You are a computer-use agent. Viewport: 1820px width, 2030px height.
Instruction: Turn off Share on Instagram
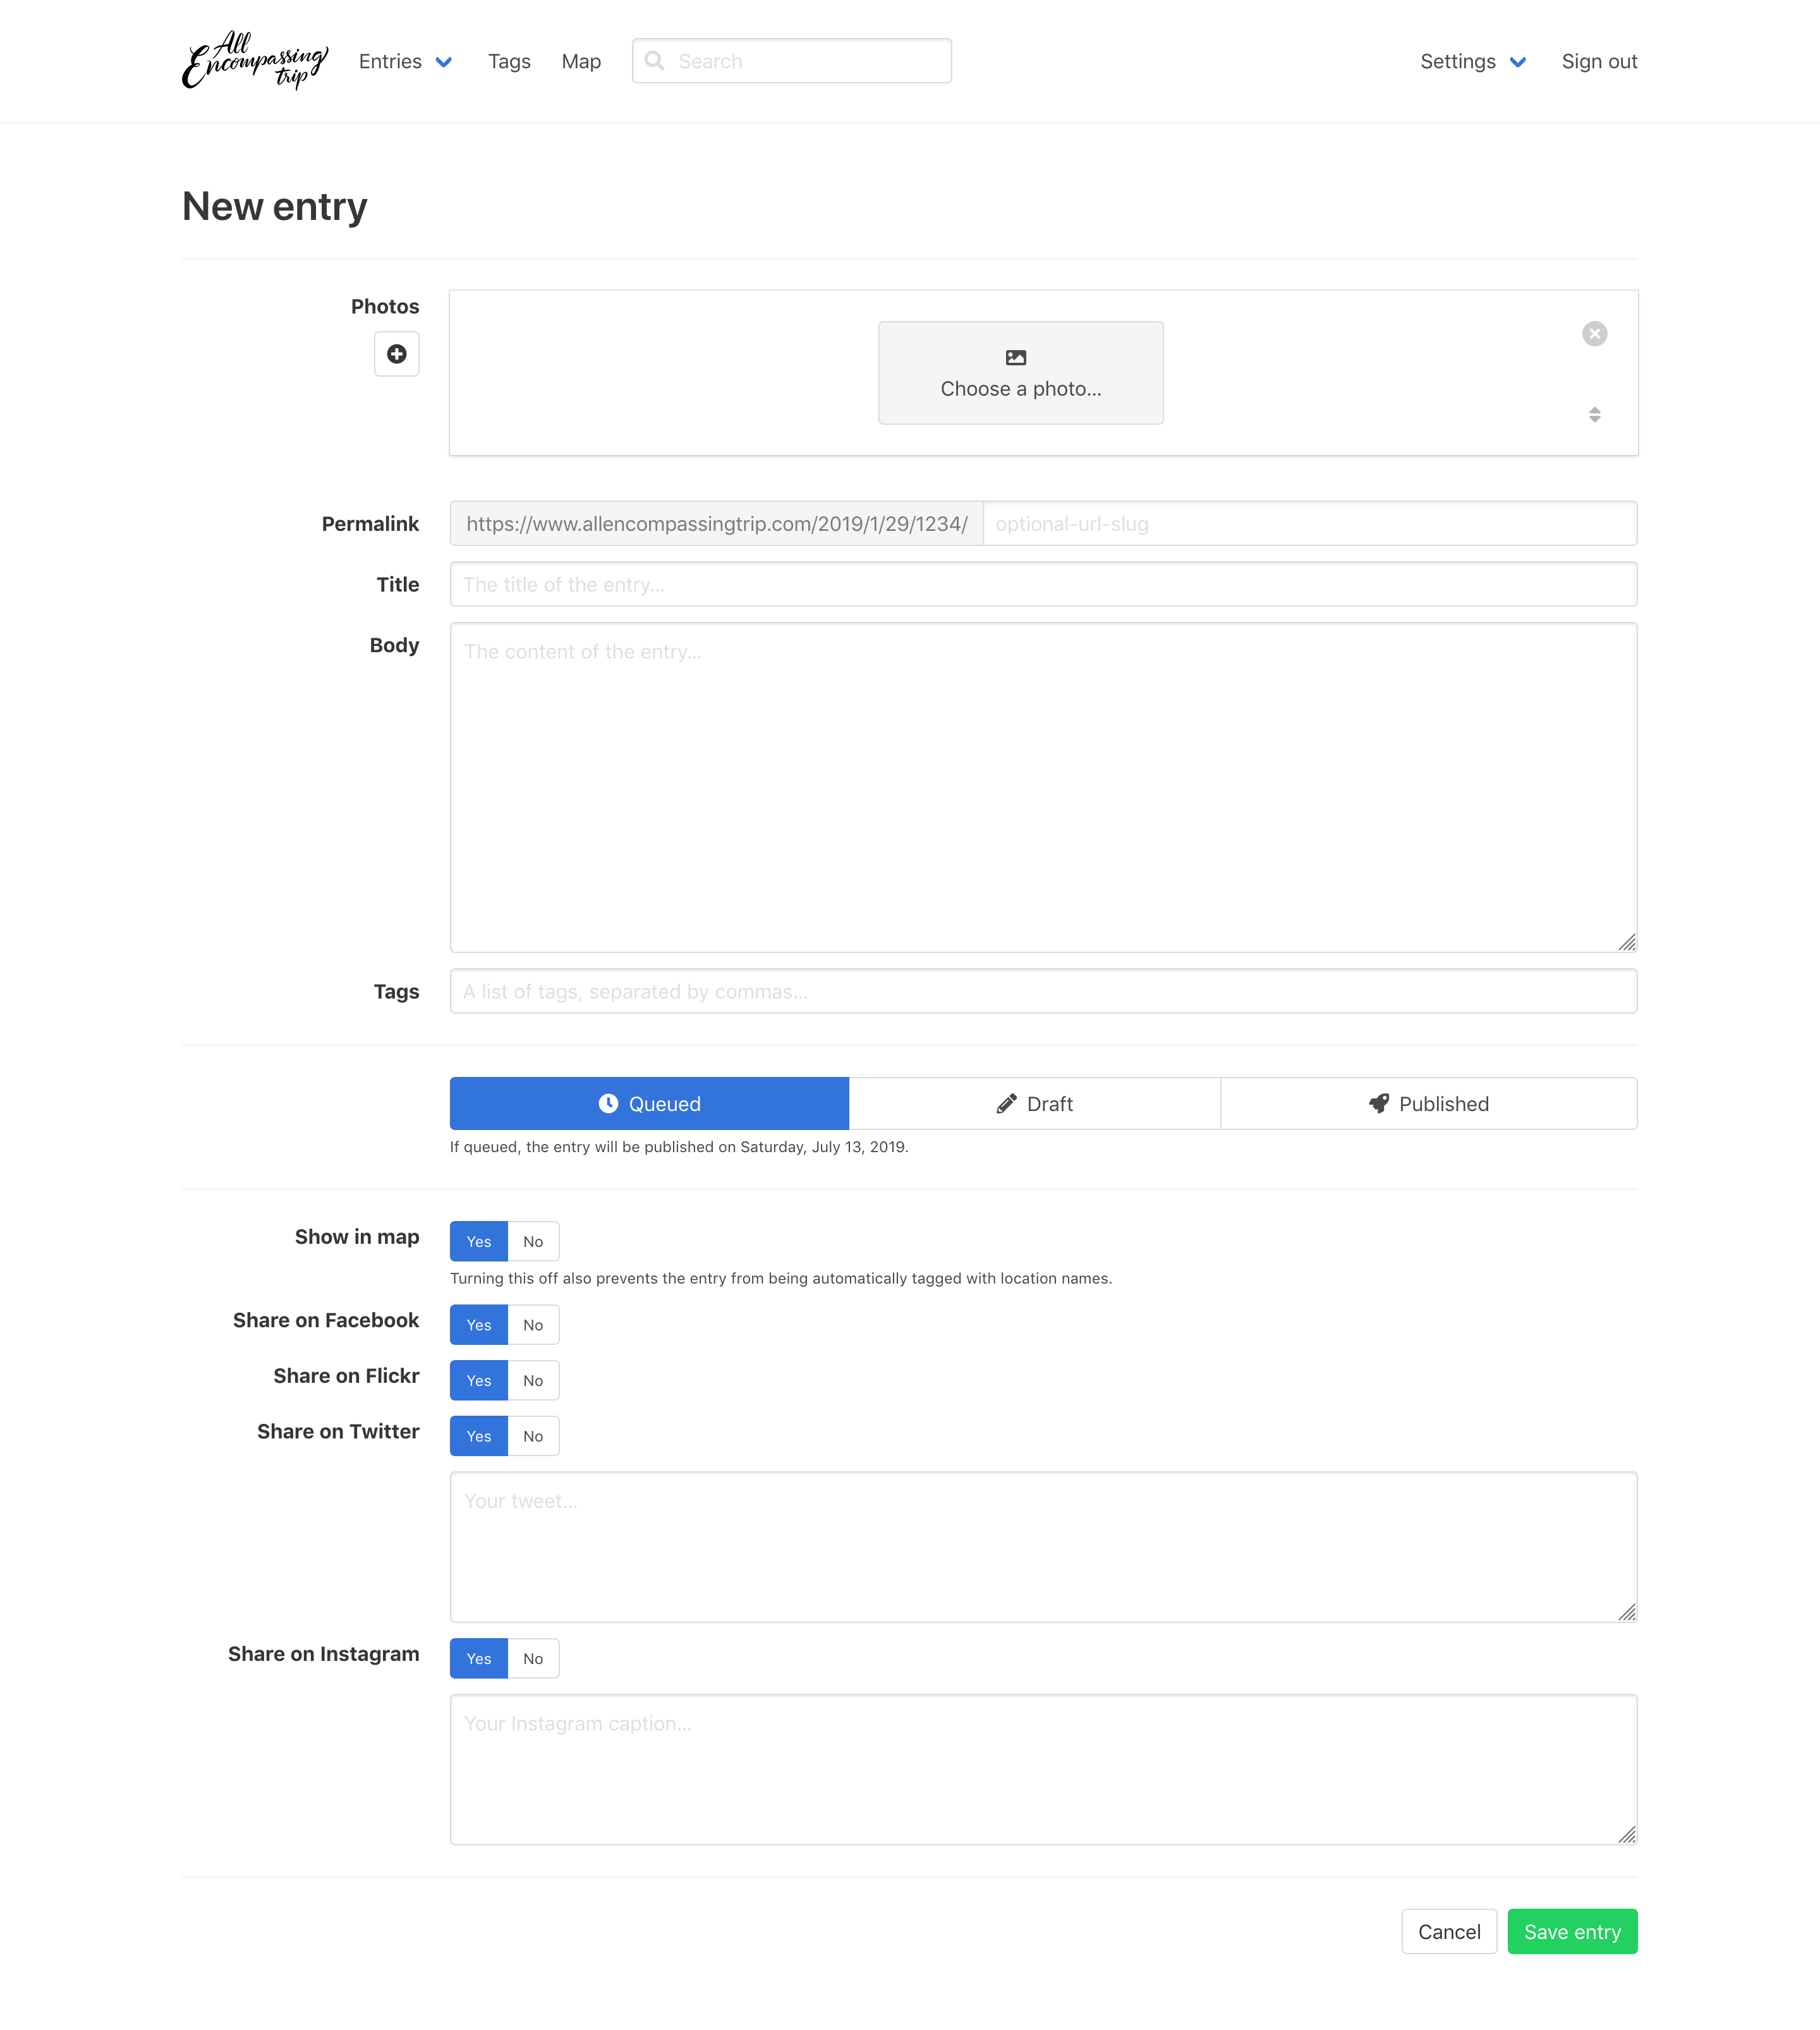point(533,1658)
